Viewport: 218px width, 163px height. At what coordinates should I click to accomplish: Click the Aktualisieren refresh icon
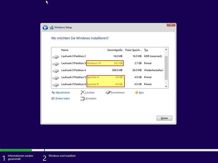pyautogui.click(x=53, y=92)
